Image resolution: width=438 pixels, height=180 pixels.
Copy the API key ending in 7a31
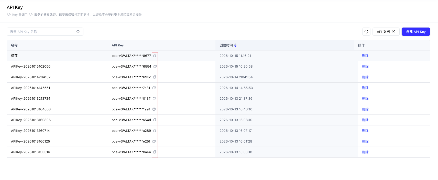pos(154,88)
